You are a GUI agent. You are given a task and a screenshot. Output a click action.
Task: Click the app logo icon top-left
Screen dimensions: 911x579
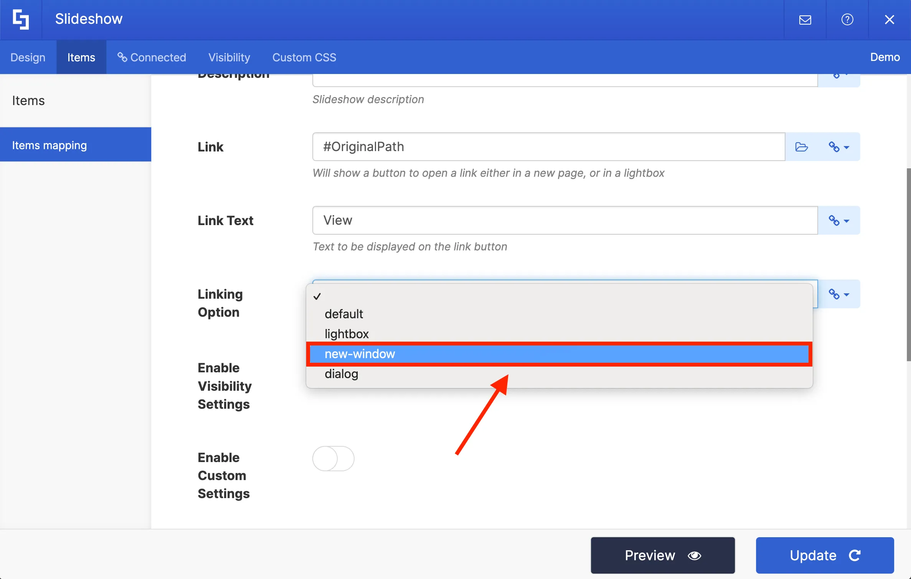(x=21, y=20)
